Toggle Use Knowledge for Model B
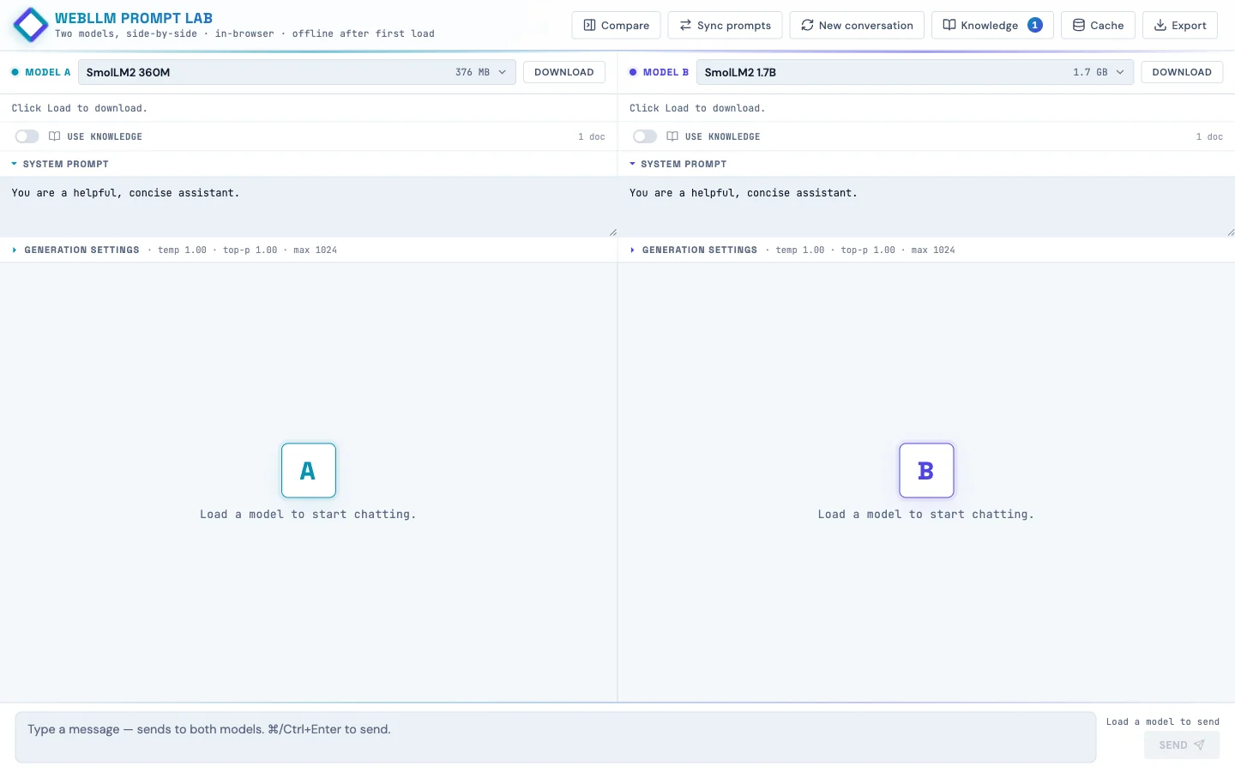 pos(645,136)
